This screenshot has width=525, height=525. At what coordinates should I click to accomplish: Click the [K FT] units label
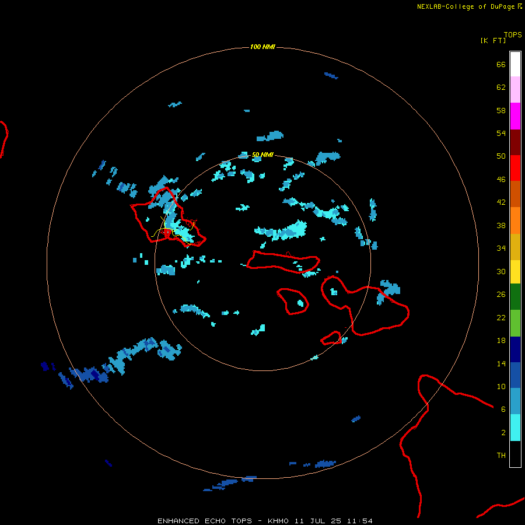point(493,40)
